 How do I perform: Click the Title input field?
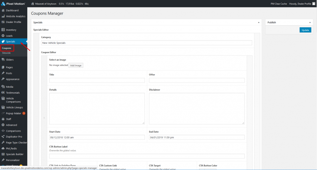tap(97, 80)
